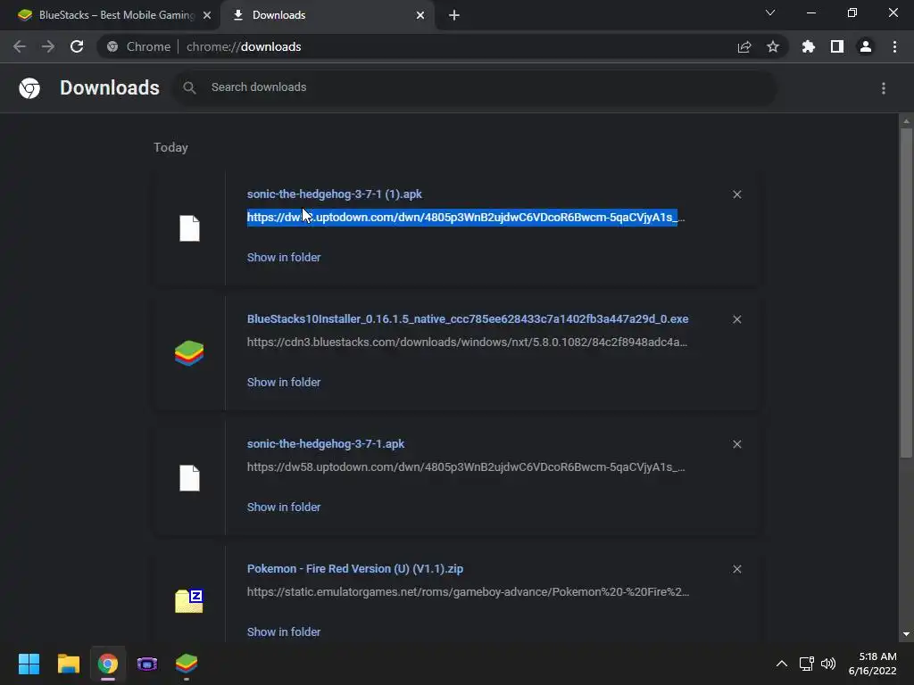
Task: Open the share page icon
Action: tap(744, 46)
